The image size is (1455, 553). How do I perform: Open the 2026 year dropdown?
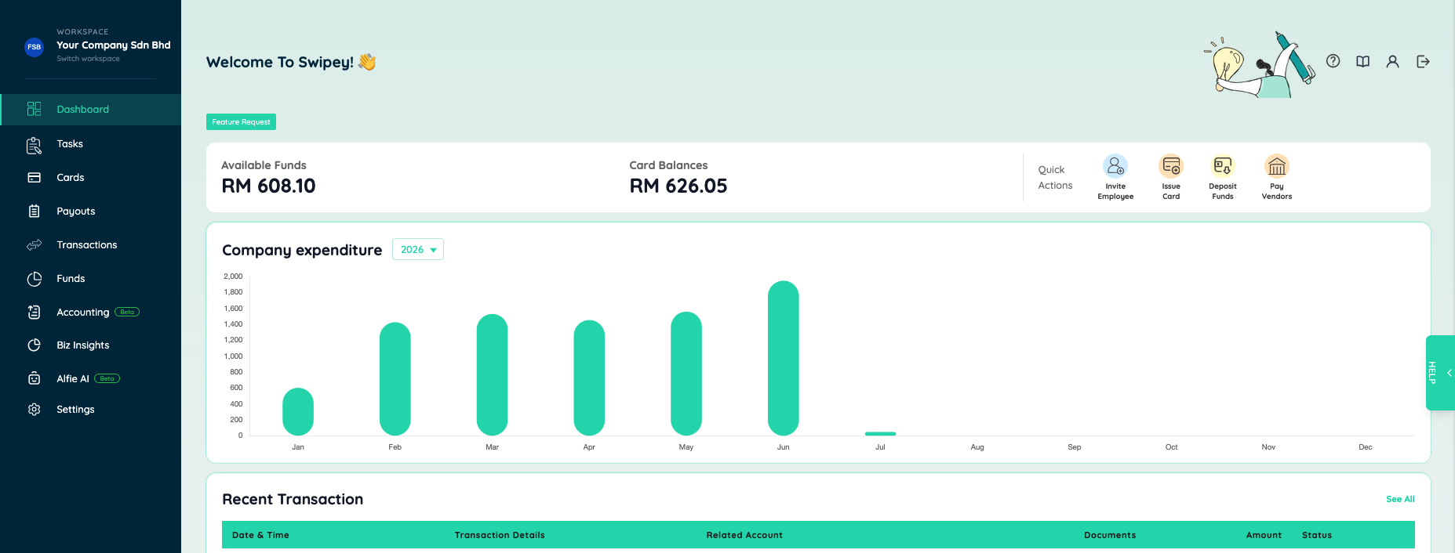(x=418, y=249)
